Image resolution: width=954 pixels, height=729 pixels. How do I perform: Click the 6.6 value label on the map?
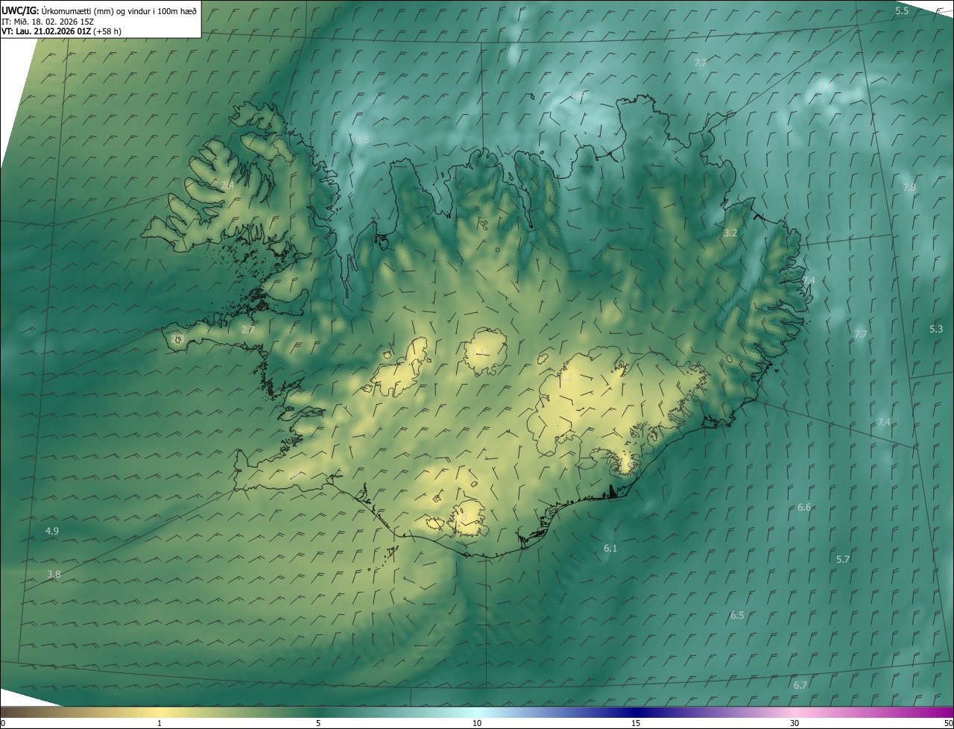804,507
